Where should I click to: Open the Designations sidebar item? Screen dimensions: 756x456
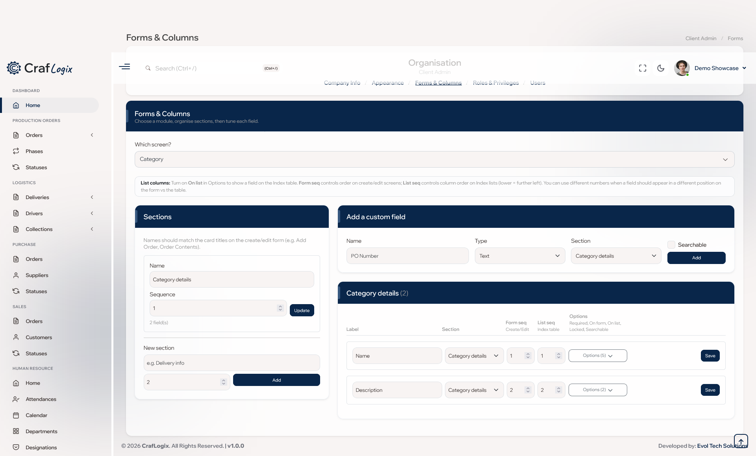coord(50,447)
